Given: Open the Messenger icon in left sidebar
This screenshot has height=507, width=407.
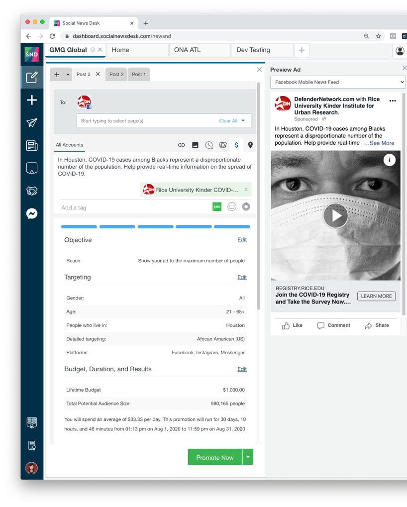Looking at the screenshot, I should pyautogui.click(x=32, y=214).
